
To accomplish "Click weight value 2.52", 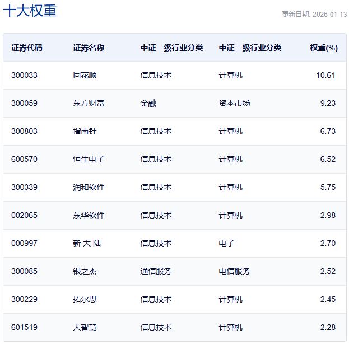I will point(328,271).
